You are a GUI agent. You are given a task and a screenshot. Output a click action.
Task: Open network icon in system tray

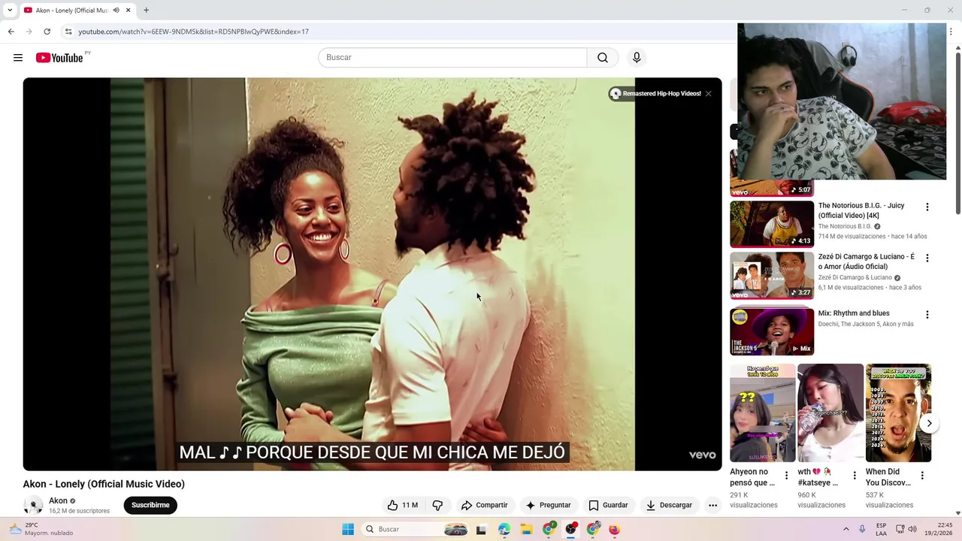coord(899,529)
